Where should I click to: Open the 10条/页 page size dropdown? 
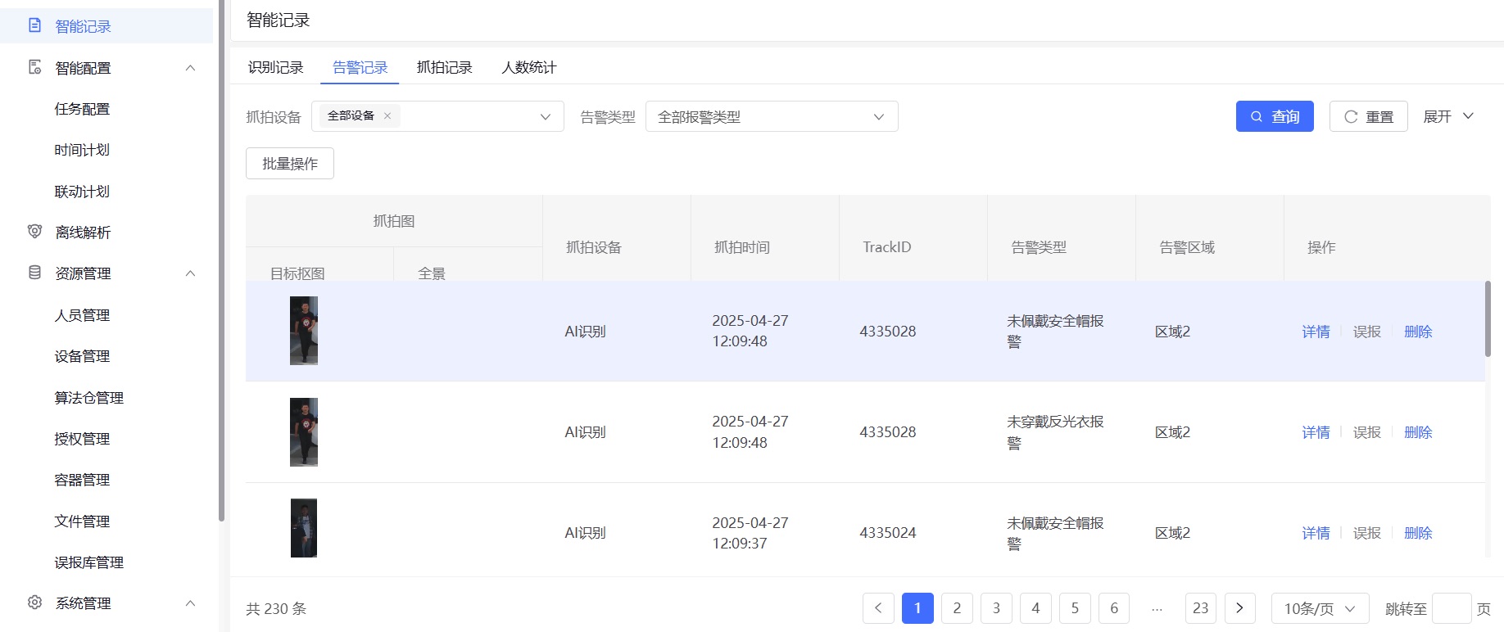(1319, 608)
